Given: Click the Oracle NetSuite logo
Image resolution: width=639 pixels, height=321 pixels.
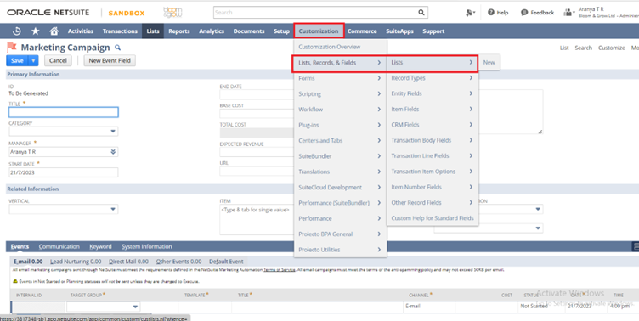Looking at the screenshot, I should pyautogui.click(x=48, y=13).
